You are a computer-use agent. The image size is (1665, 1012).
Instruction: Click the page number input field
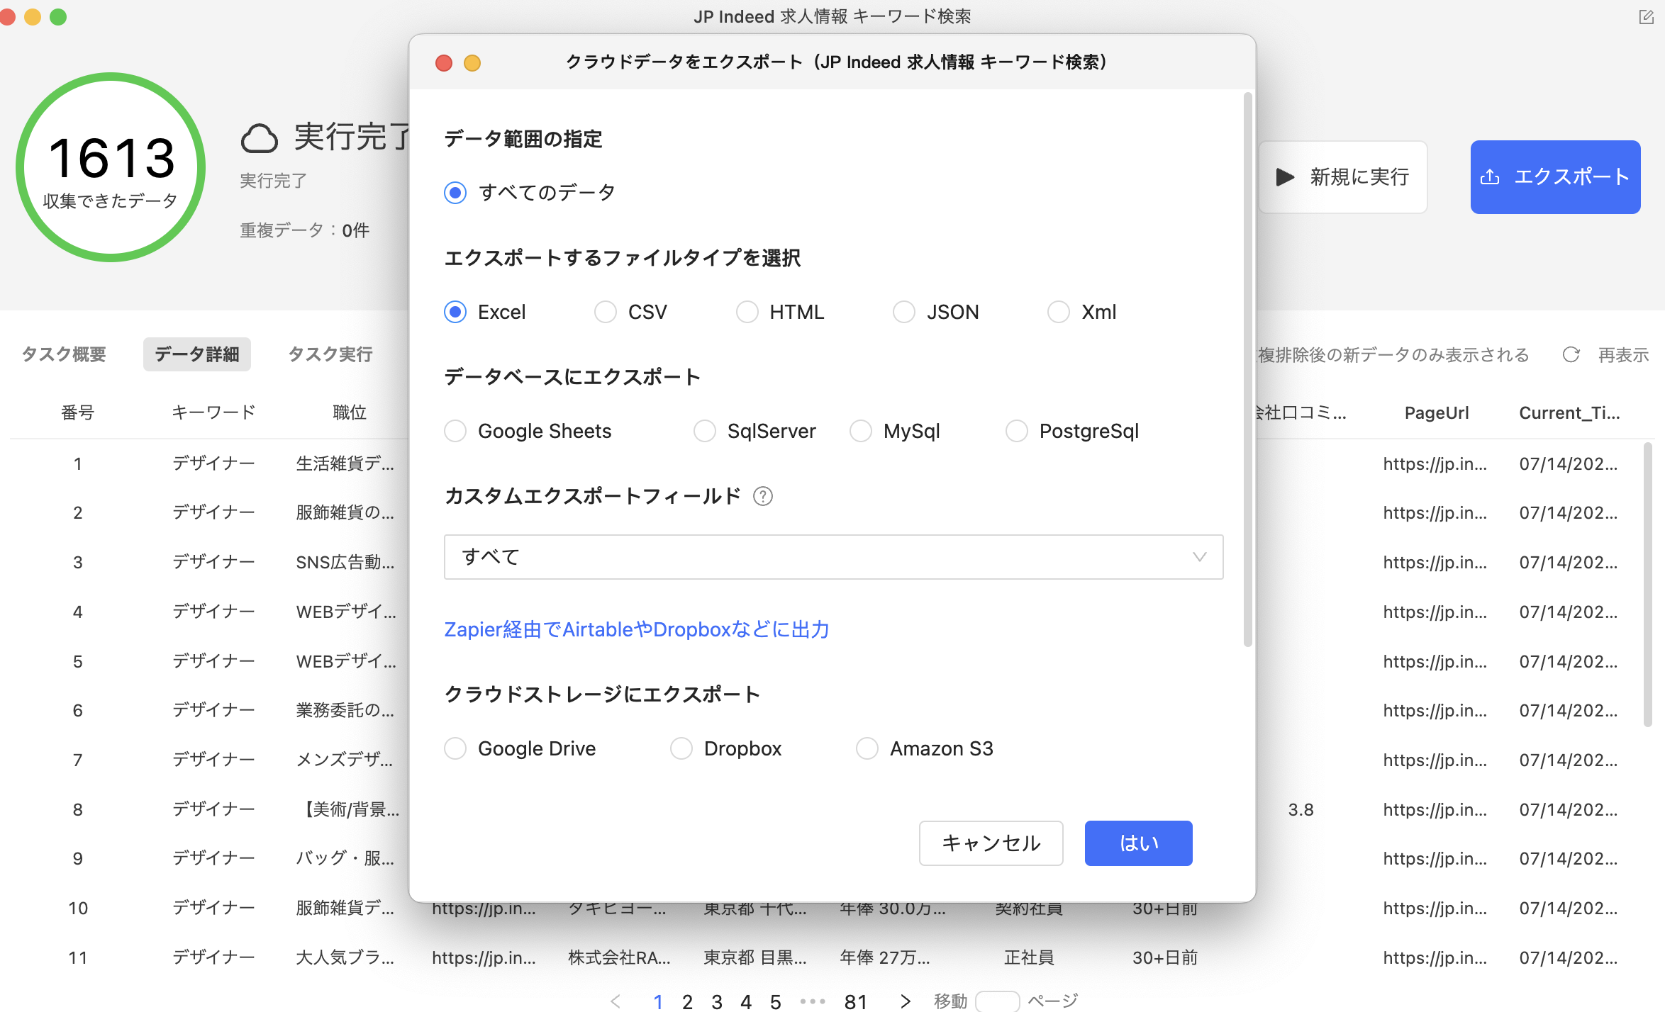click(x=998, y=1001)
